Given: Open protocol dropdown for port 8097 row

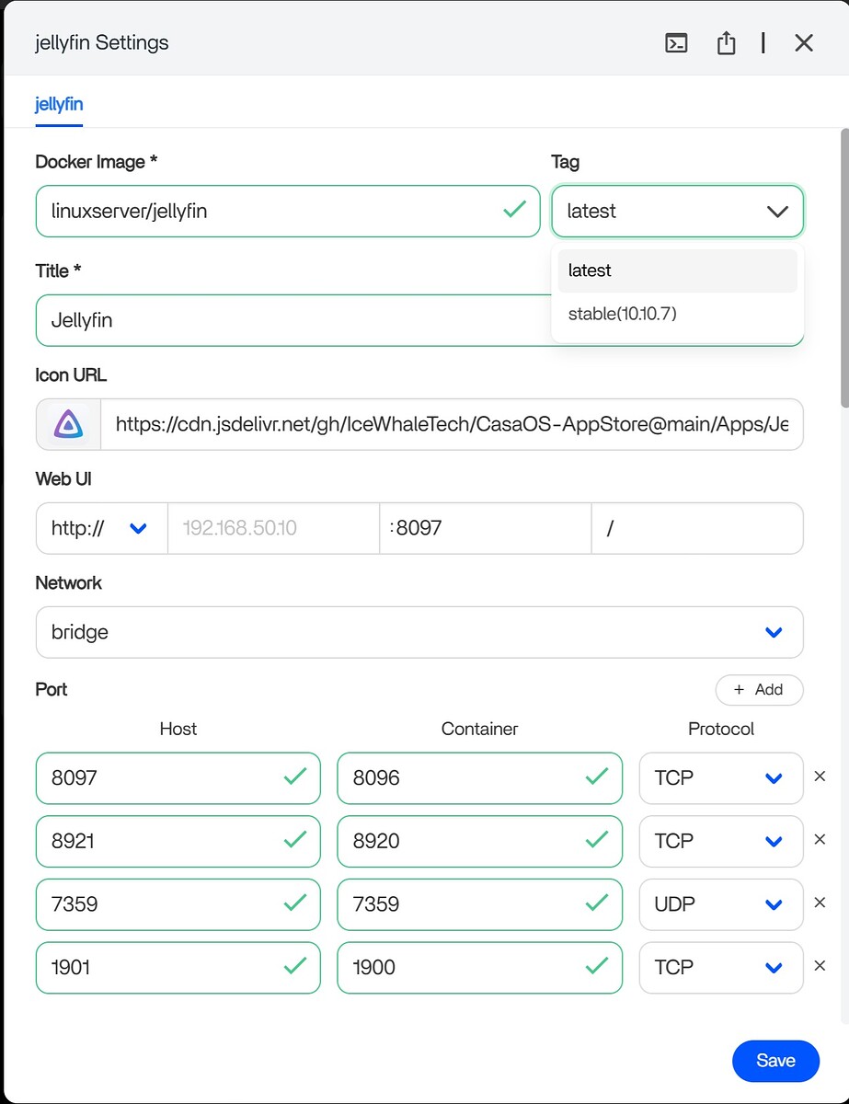Looking at the screenshot, I should coord(721,777).
